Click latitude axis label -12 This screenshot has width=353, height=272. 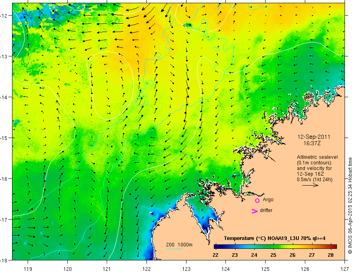(x=4, y=16)
